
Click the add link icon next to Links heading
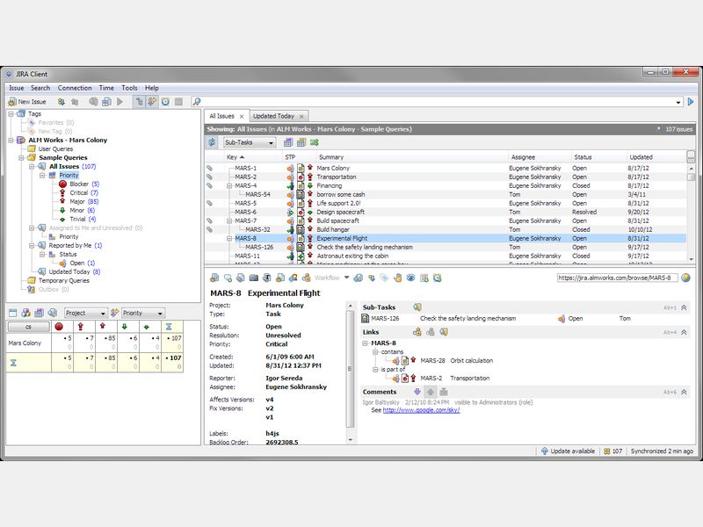[417, 332]
